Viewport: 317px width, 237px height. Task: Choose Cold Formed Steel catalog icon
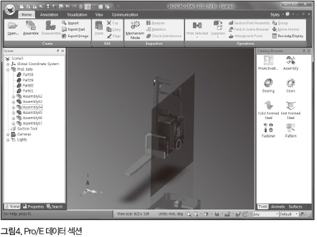pyautogui.click(x=268, y=105)
